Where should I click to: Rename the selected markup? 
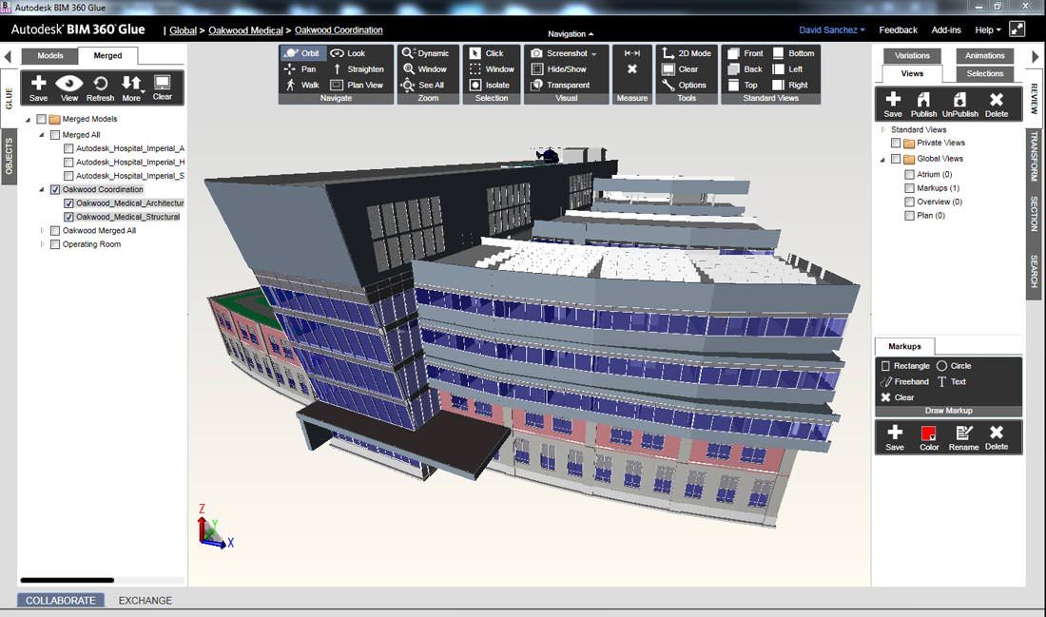[x=963, y=438]
